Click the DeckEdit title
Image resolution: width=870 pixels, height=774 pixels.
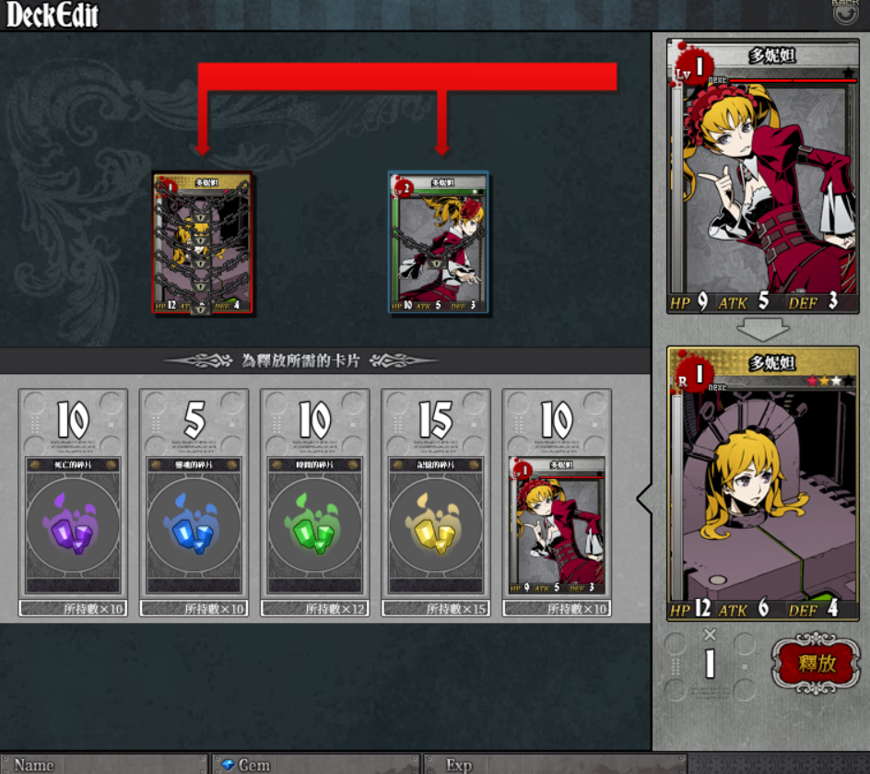point(53,15)
